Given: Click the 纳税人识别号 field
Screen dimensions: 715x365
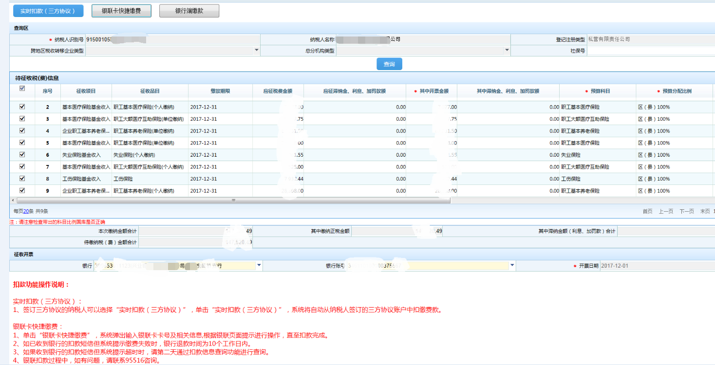Looking at the screenshot, I should pos(172,39).
